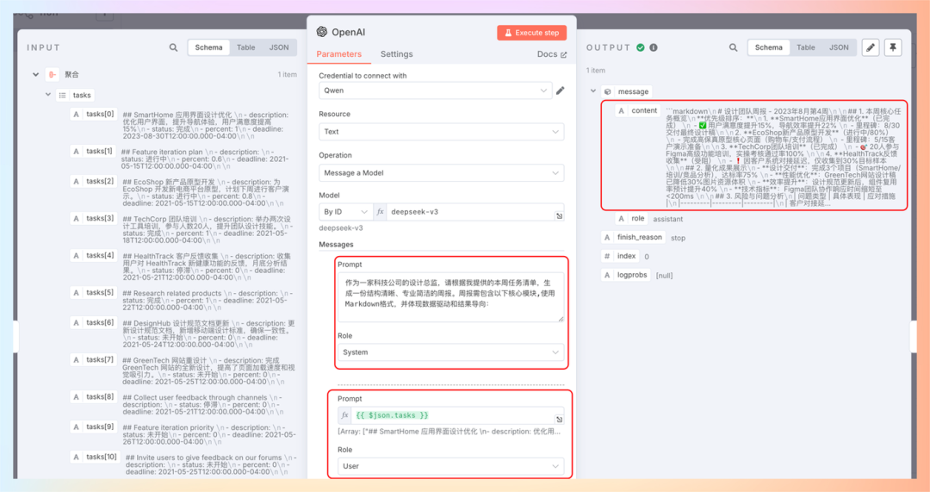Select the finish_reason field pill
Screen dimensions: 930x492
click(633, 238)
